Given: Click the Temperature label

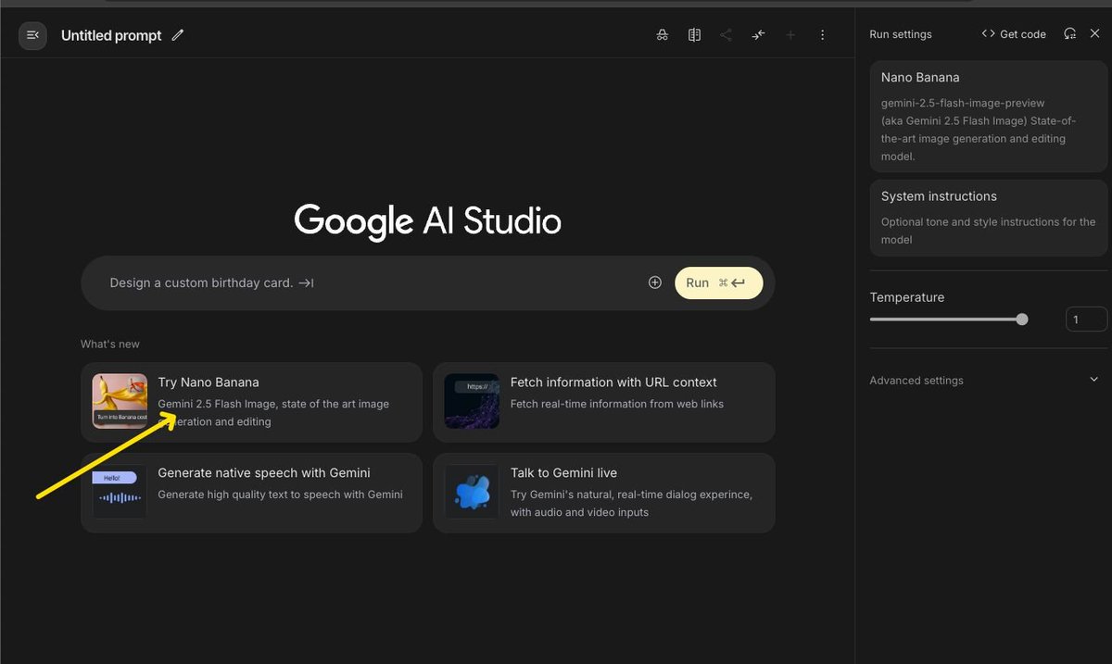Looking at the screenshot, I should coord(907,297).
